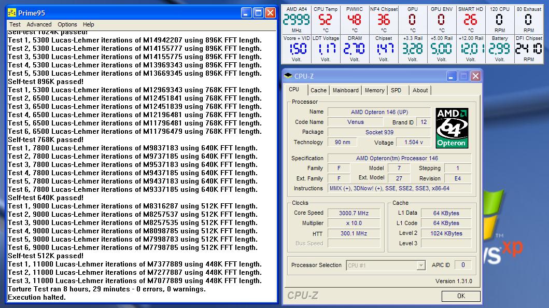This screenshot has height=308, width=549.
Task: Click the Level 2 cache value '1024 KBytes'
Action: coord(446,233)
